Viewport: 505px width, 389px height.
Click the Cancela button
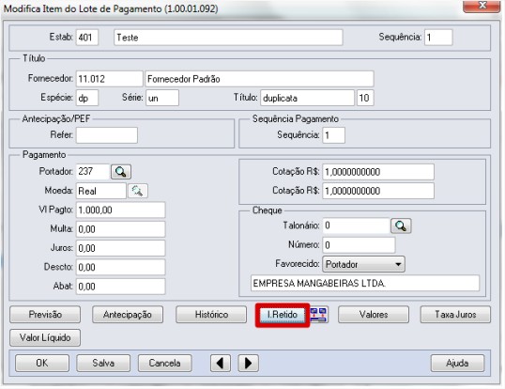coord(165,364)
